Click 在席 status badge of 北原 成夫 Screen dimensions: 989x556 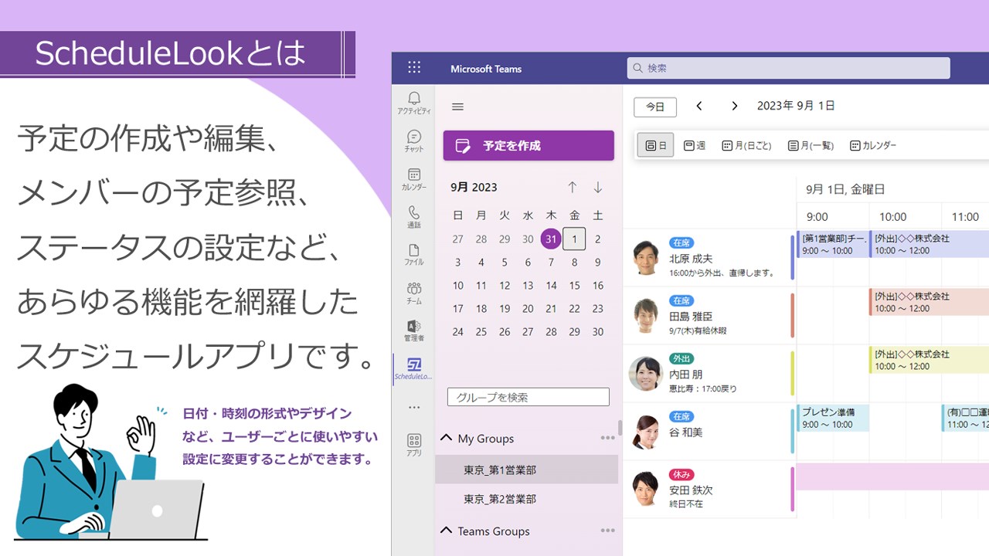pyautogui.click(x=681, y=242)
